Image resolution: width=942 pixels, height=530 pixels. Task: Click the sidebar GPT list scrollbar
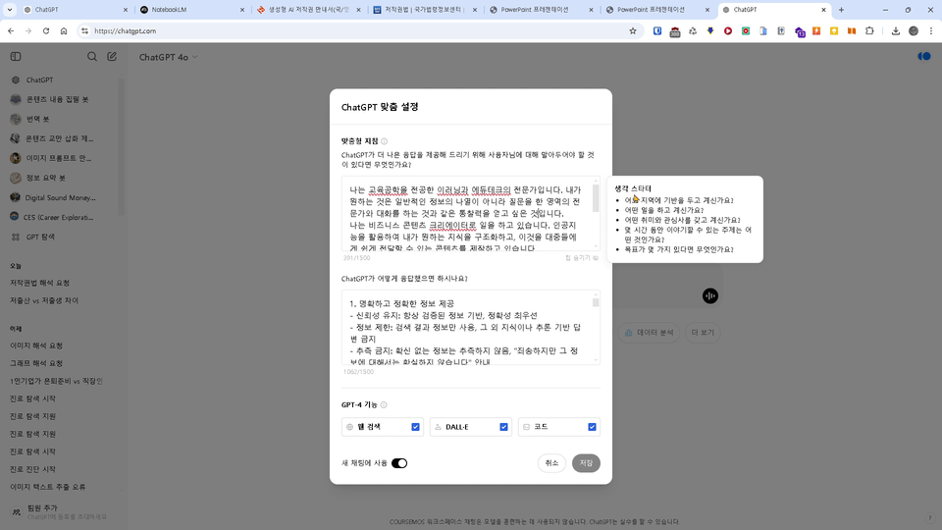[x=122, y=146]
